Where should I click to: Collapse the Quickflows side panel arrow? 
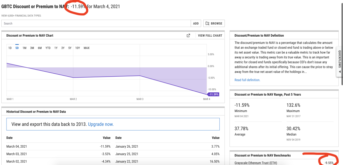[x=340, y=72]
